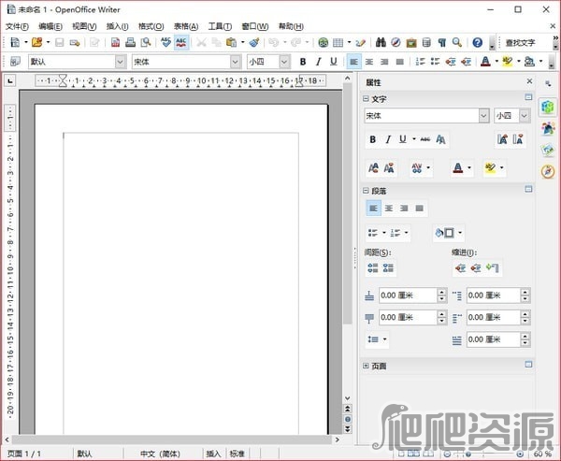The width and height of the screenshot is (561, 461).
Task: Open the paragraph style dropdown 默认
Action: 121,62
